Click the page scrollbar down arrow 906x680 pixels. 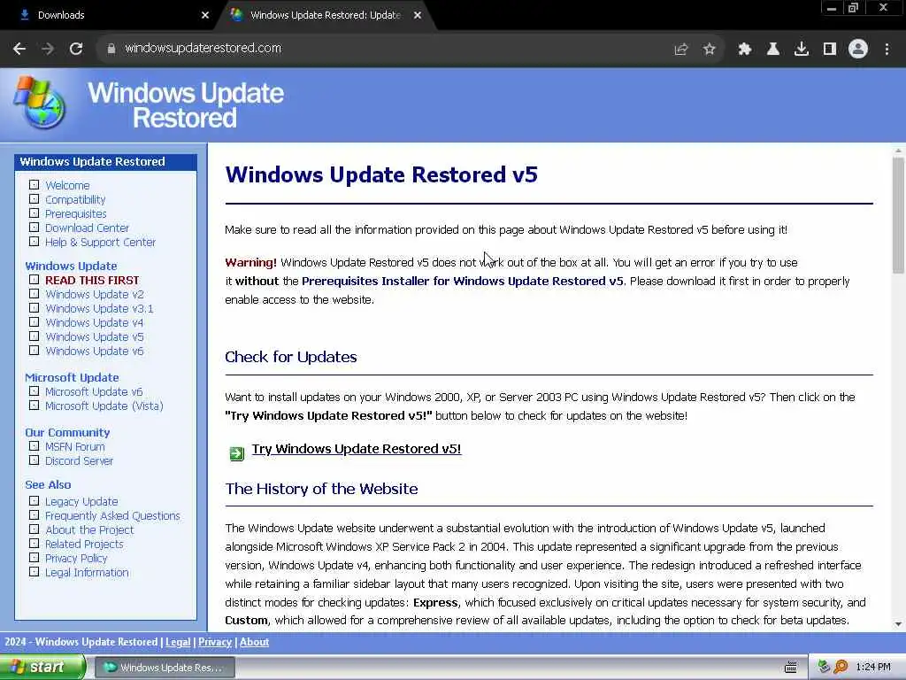(898, 624)
